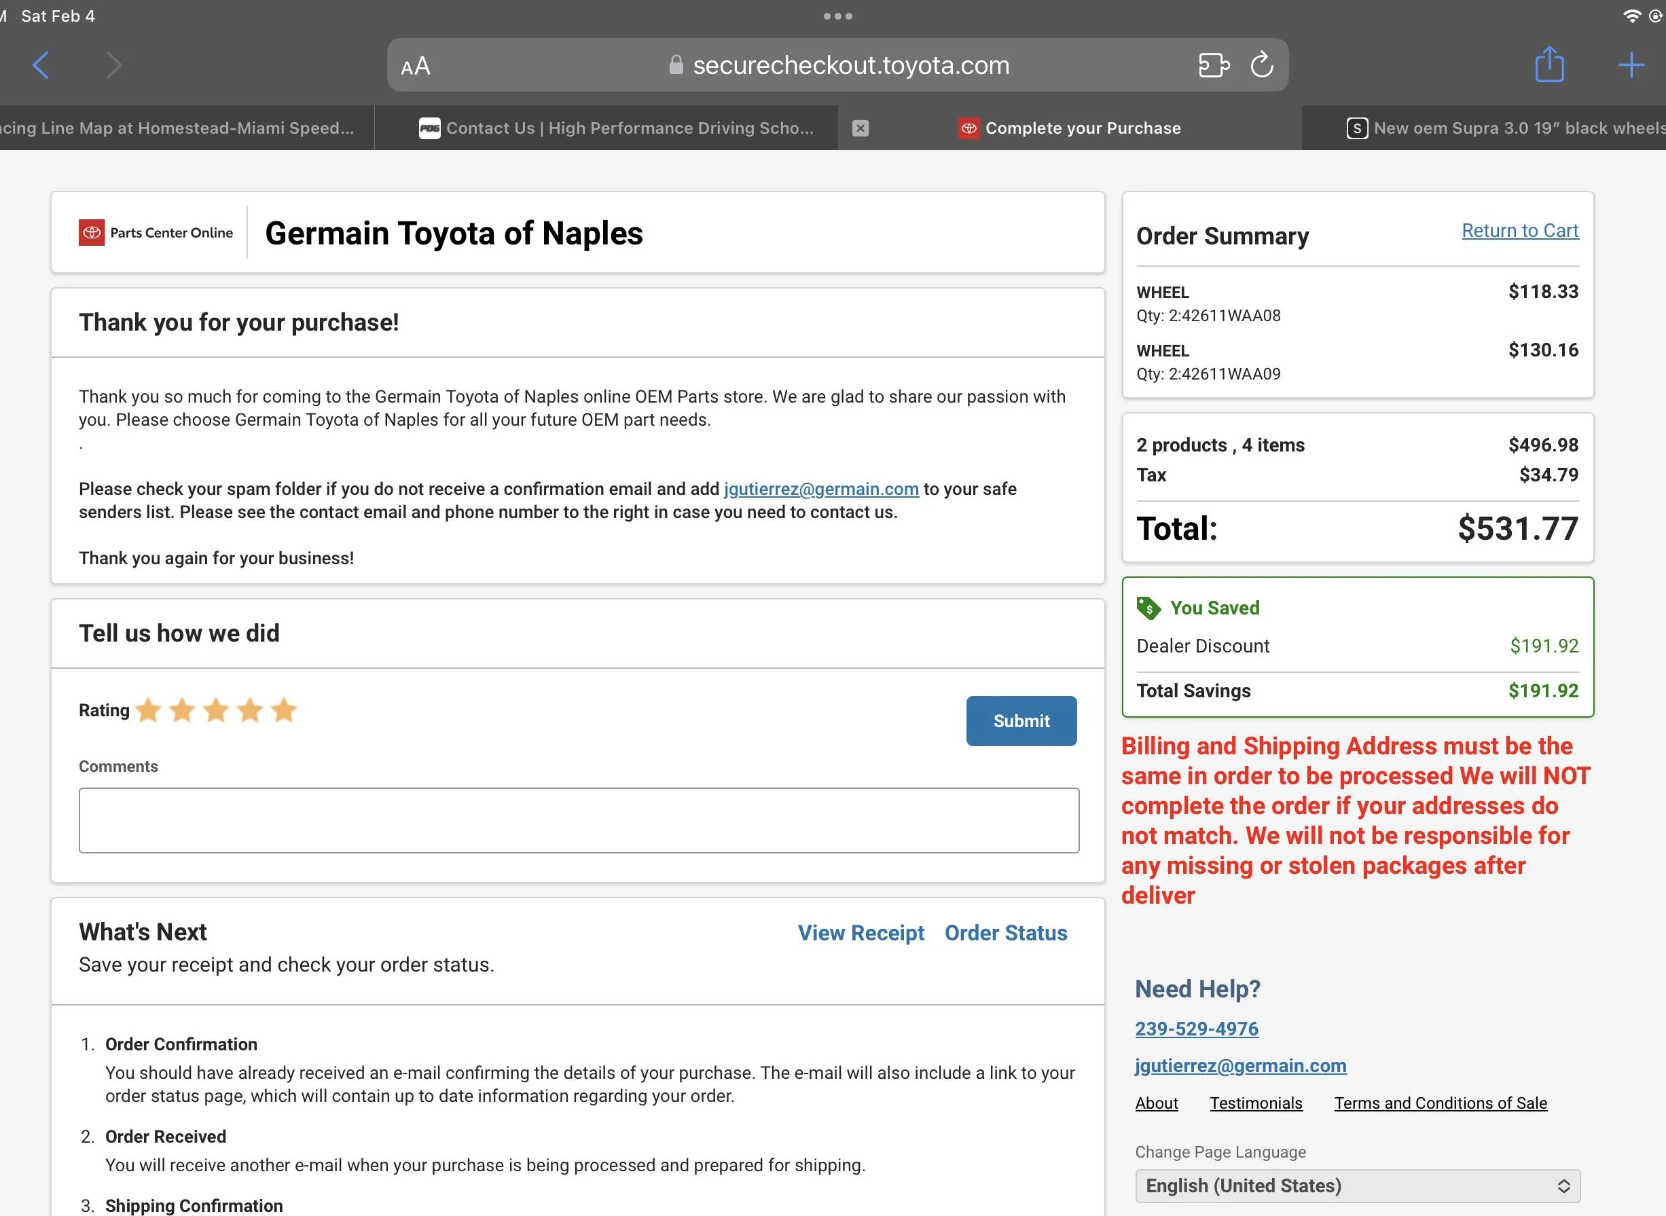This screenshot has height=1216, width=1666.
Task: Click the Sat Feb 4 date in status bar
Action: (x=58, y=16)
